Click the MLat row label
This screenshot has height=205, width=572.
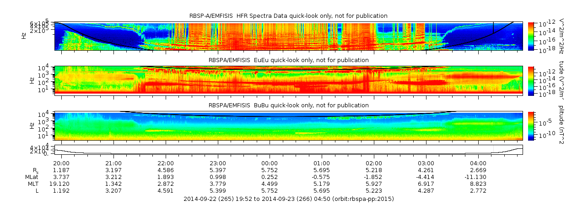coord(32,177)
